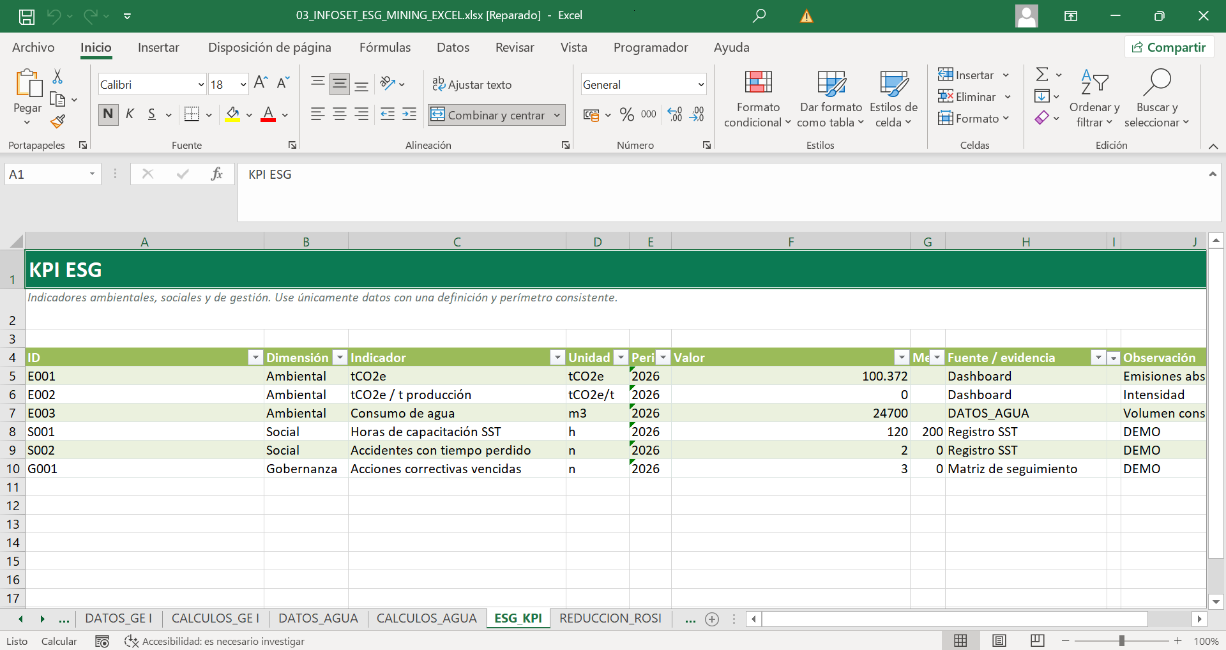Open filter dropdown for ID column
The width and height of the screenshot is (1226, 650).
coord(255,358)
